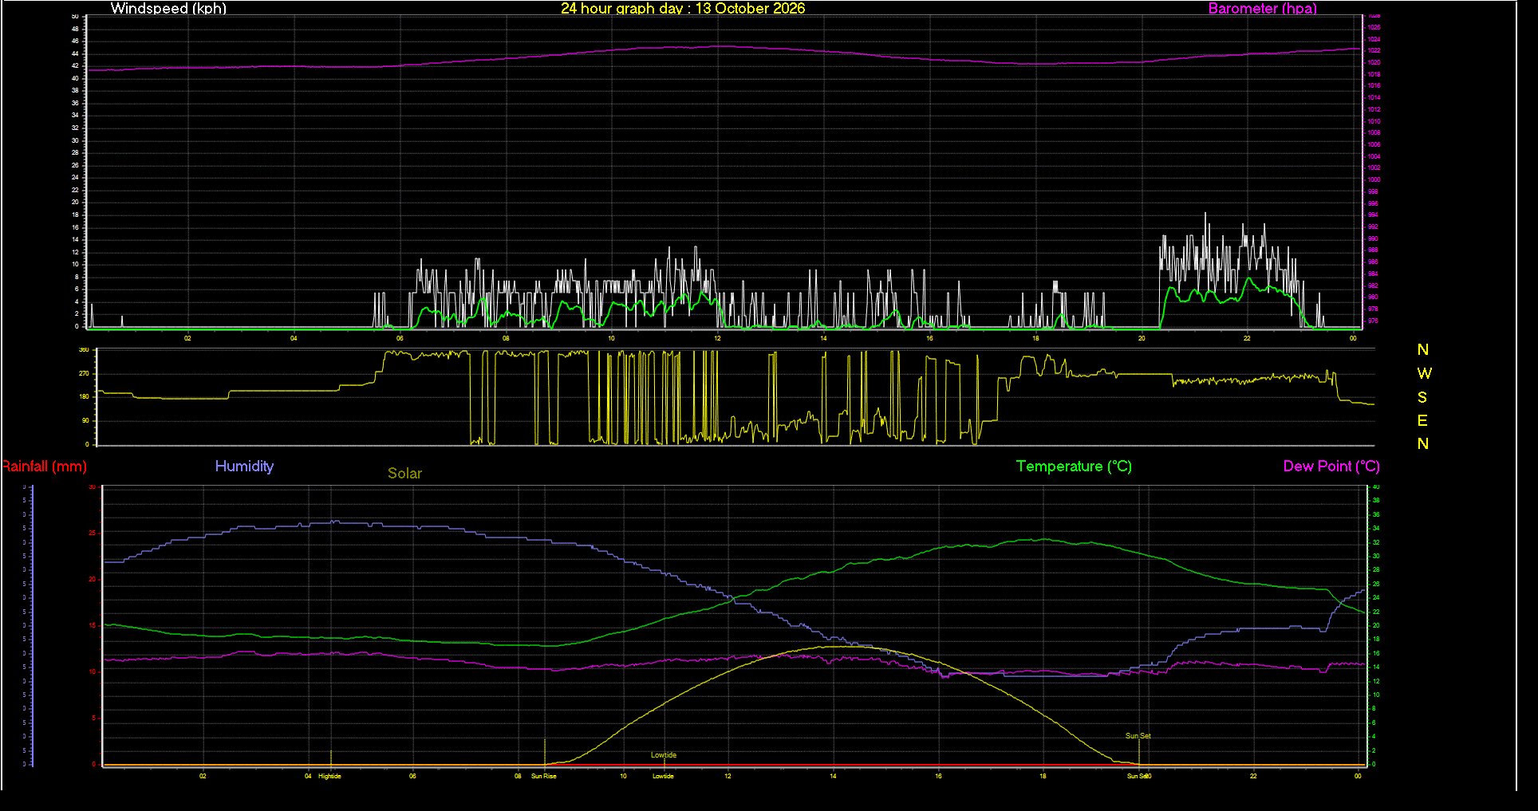1538x811 pixels.
Task: Click the '180' wind direction axis value
Action: pyautogui.click(x=84, y=396)
